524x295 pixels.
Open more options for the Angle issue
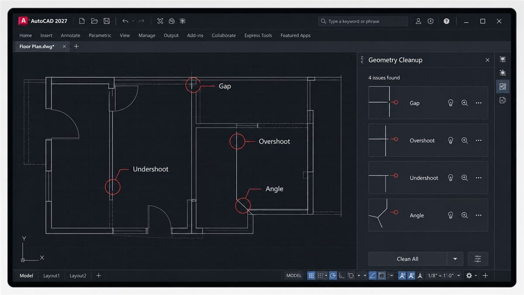[479, 215]
